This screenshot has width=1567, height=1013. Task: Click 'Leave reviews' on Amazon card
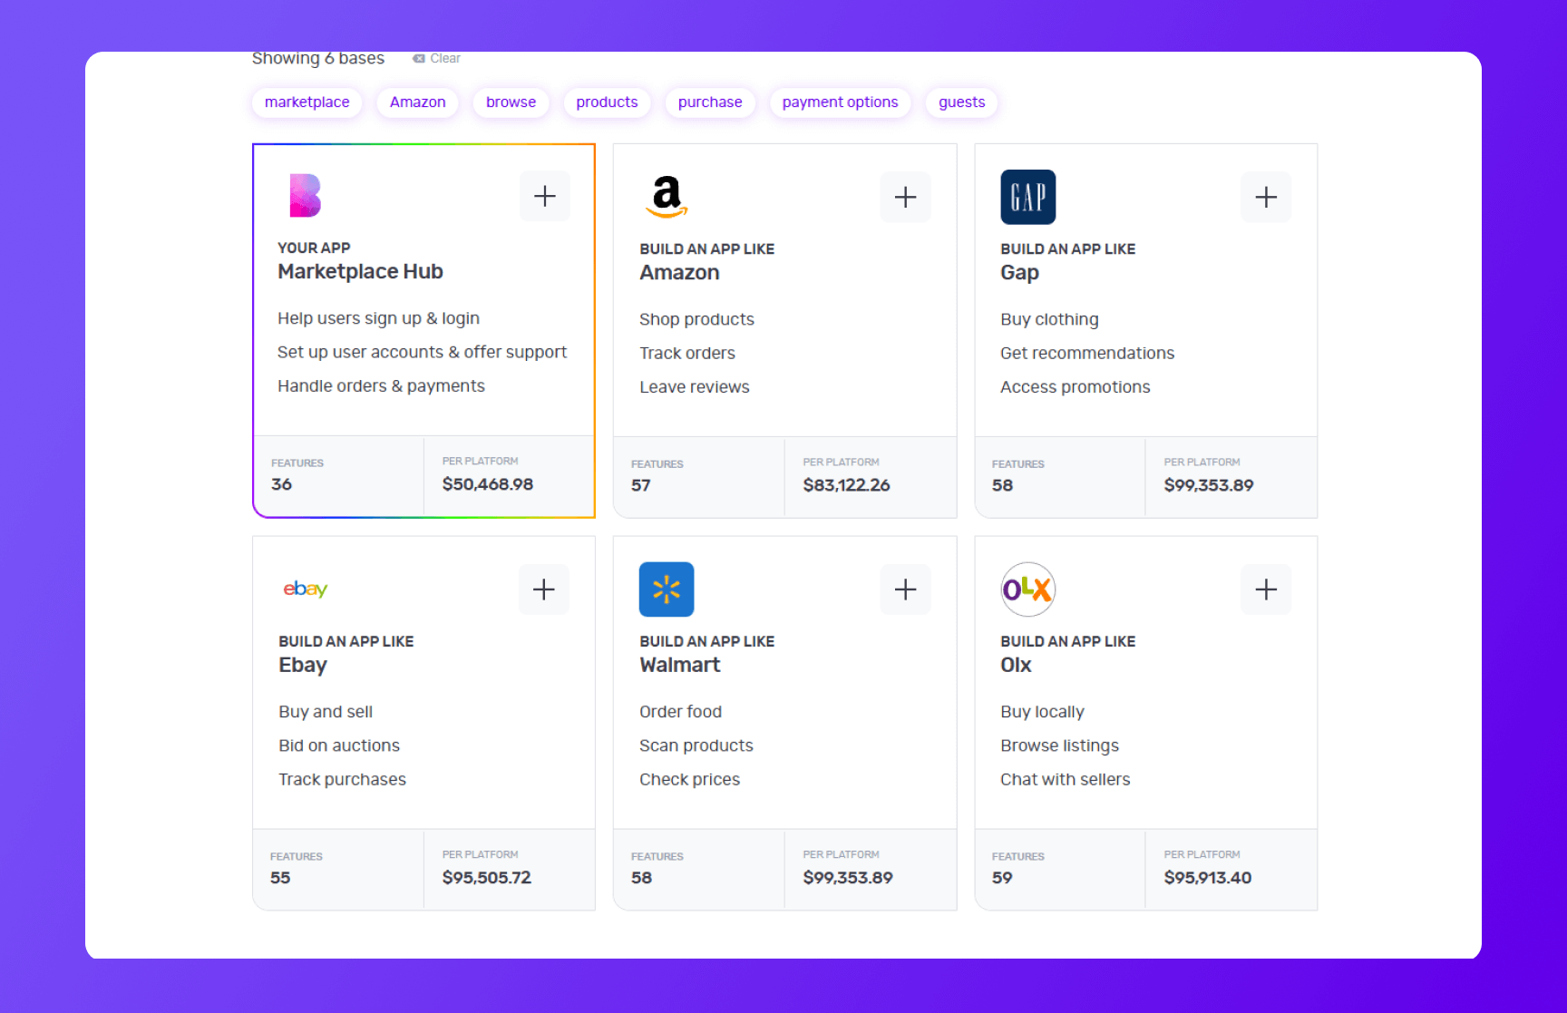click(694, 386)
